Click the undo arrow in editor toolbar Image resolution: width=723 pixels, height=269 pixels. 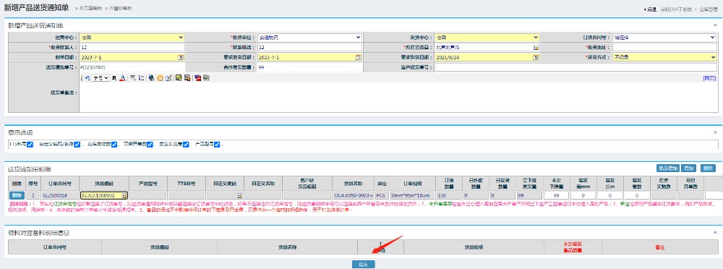point(87,78)
